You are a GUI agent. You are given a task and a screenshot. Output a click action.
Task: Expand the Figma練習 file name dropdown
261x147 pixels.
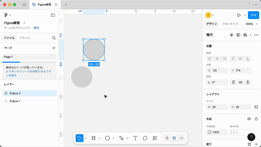[x=24, y=23]
